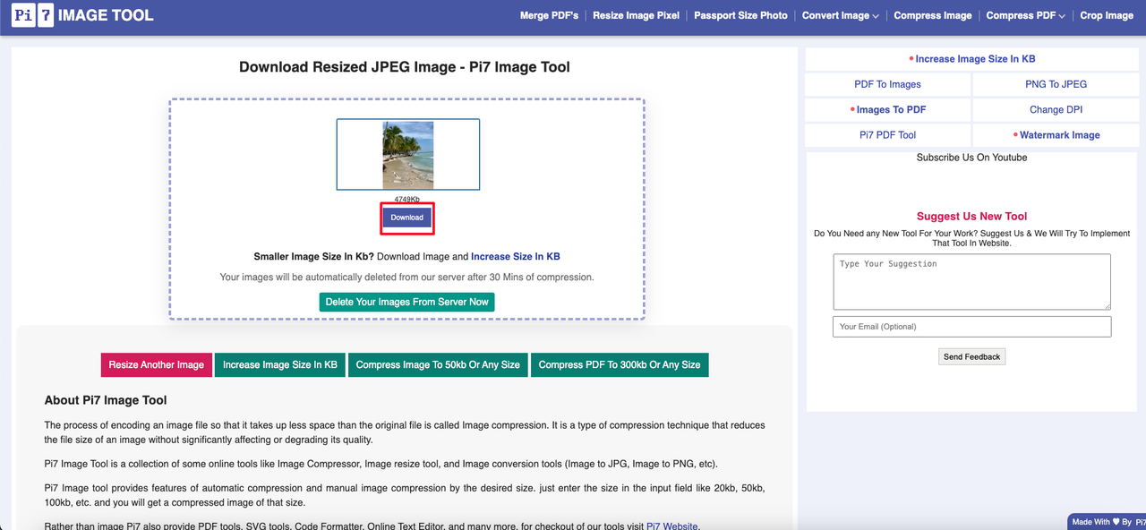
Task: Go to Passport Size Photo tool
Action: 740,15
